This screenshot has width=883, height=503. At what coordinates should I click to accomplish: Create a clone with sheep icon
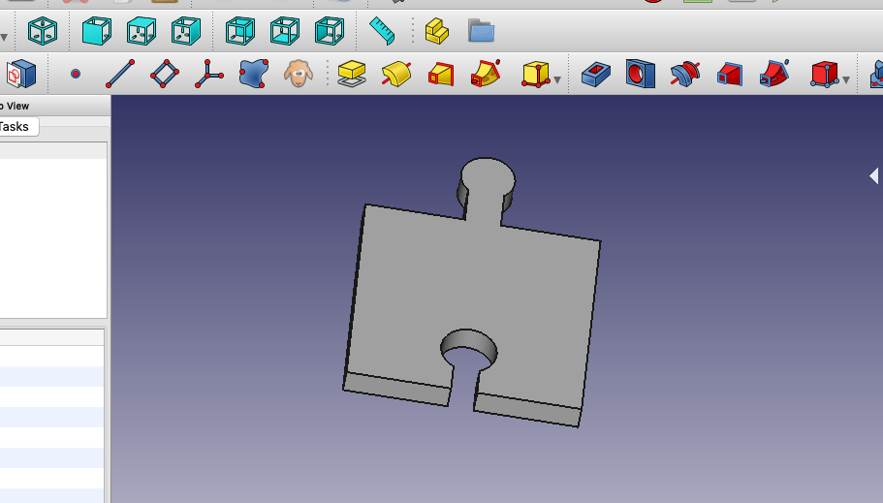(299, 74)
